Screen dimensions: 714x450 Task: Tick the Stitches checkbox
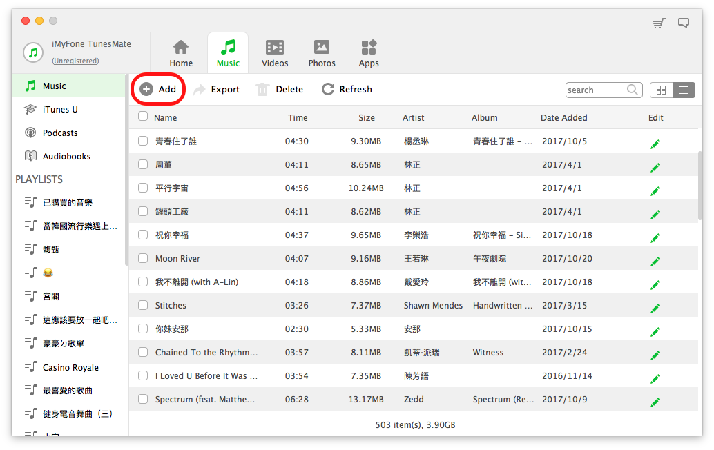click(x=143, y=305)
